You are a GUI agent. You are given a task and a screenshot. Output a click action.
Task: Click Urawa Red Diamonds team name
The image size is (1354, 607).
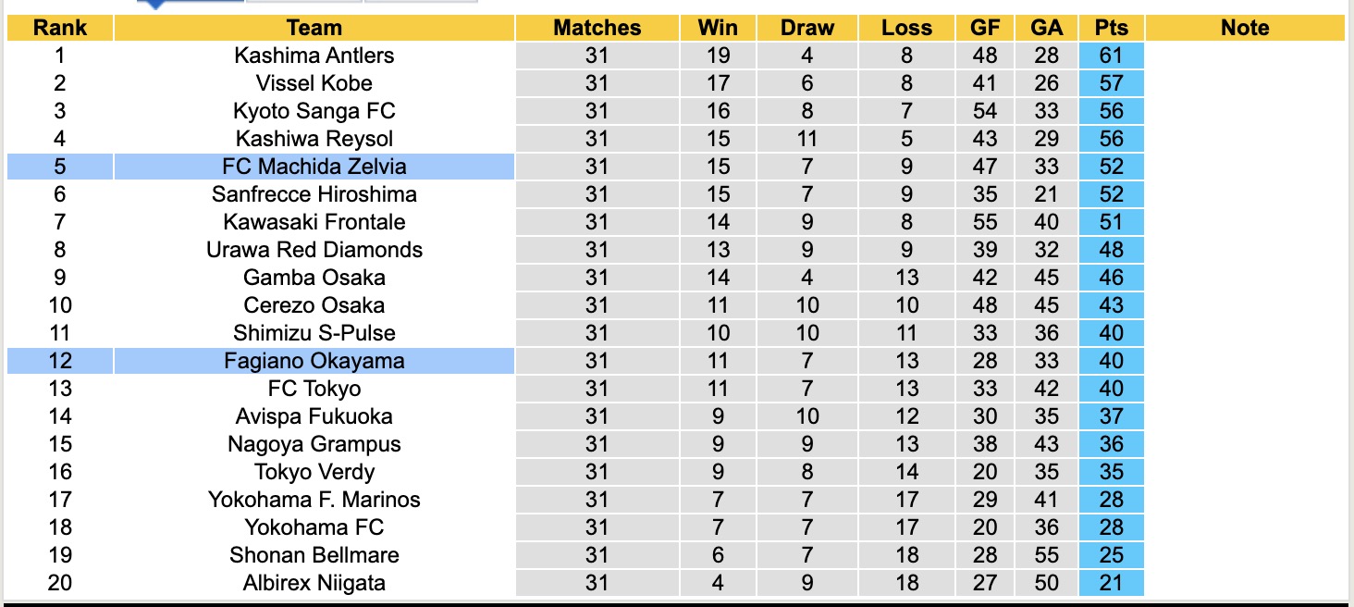click(x=314, y=250)
